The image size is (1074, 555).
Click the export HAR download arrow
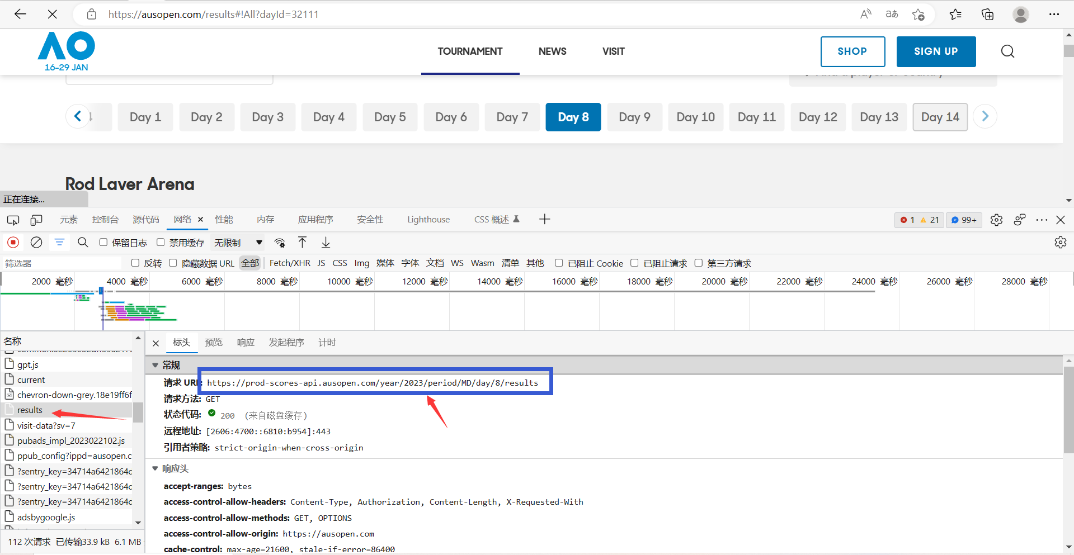(326, 243)
